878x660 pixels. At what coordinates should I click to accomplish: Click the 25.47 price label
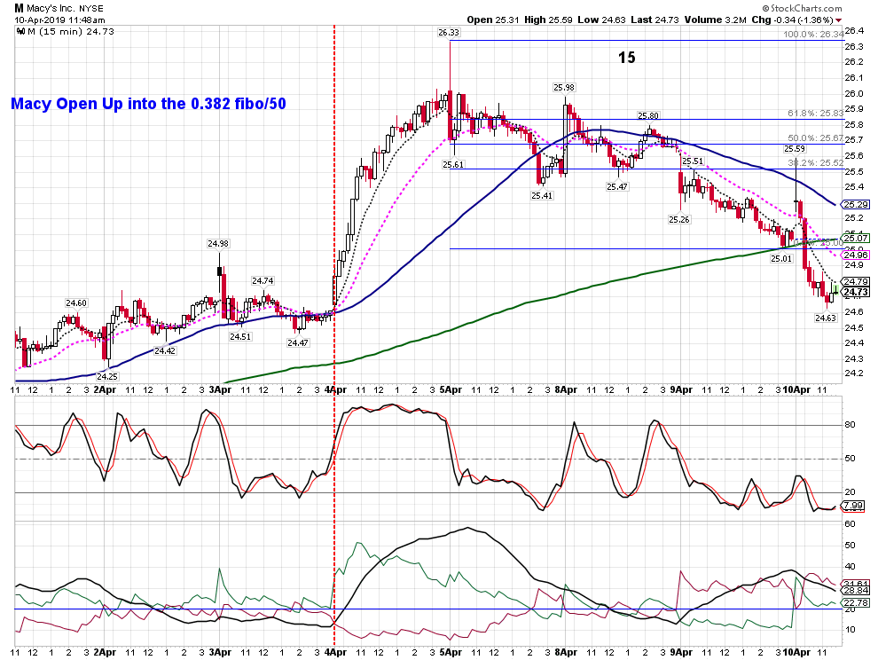[616, 186]
